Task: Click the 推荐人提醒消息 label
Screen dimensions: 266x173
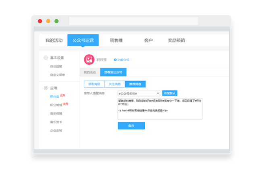Action: (94, 93)
